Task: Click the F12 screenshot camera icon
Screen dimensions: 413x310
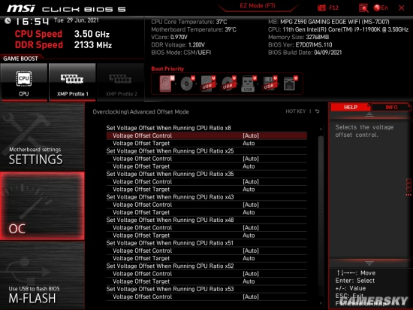Action: [321, 8]
